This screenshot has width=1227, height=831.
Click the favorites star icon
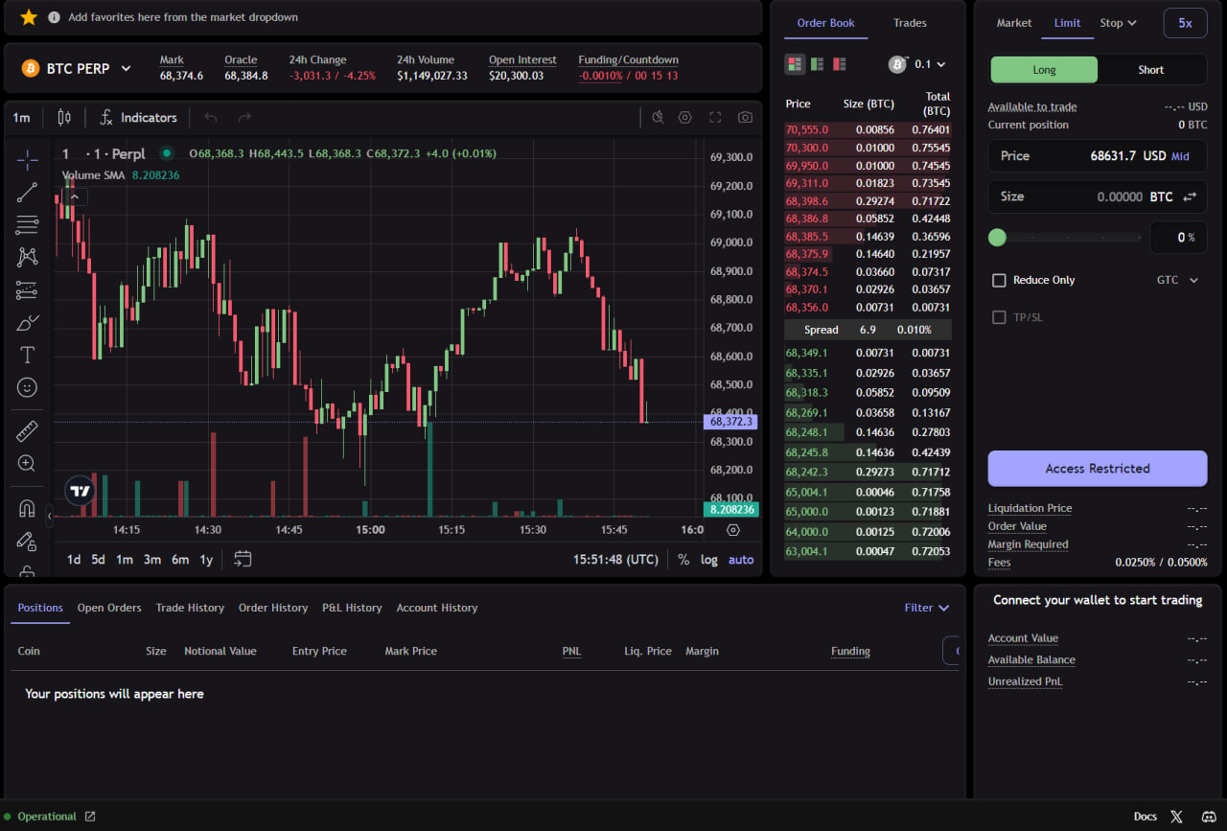point(29,17)
